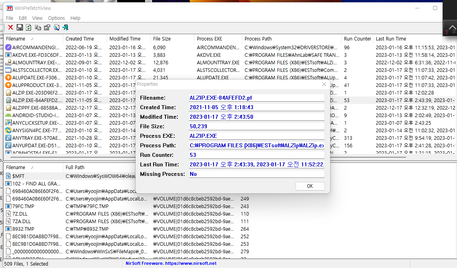The width and height of the screenshot is (457, 268).
Task: Click OK in Properties dialog
Action: pos(310,186)
